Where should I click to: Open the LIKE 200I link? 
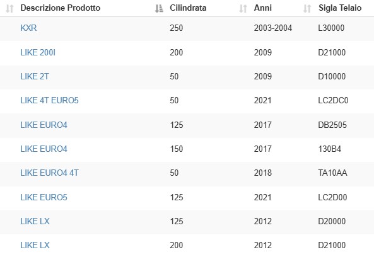point(38,52)
